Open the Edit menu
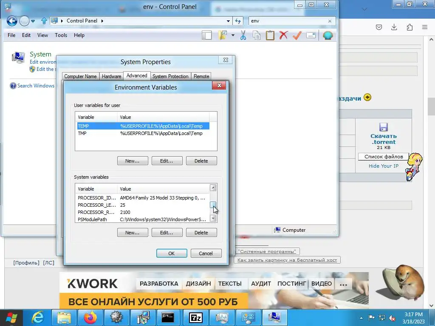 [x=26, y=35]
